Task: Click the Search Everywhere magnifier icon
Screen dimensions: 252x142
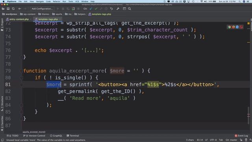Action: pyautogui.click(x=130, y=9)
